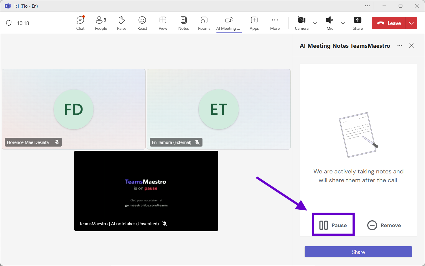Viewport: 425px width, 266px height.
Task: Select the TeamsMaestro AI notetaker tile
Action: (146, 191)
